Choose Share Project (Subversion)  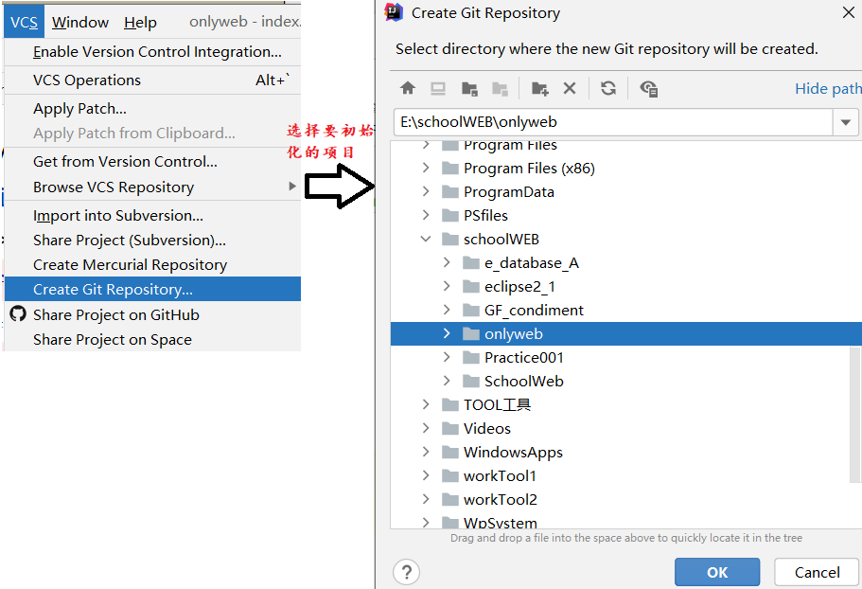coord(152,241)
